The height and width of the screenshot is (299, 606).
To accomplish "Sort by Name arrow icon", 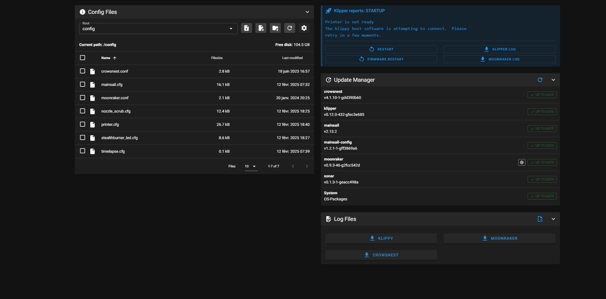I will [115, 58].
